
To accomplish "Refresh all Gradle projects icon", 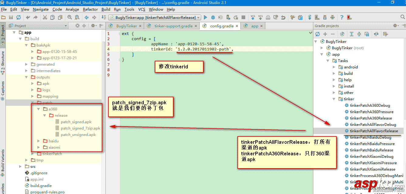I will tap(318, 34).
